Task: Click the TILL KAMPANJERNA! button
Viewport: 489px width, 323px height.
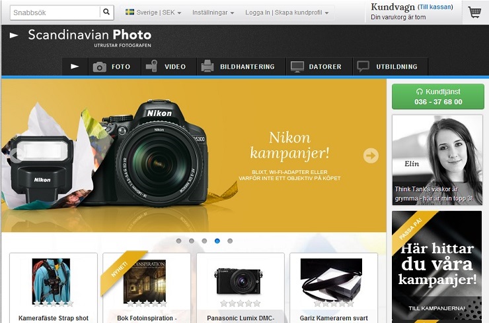Action: coord(437,308)
